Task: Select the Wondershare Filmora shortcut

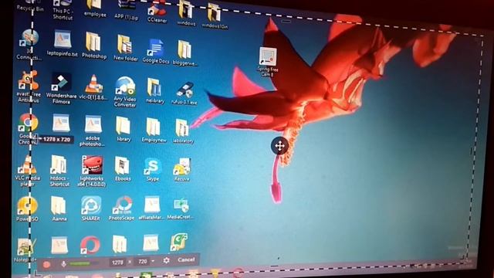Action: coord(61,88)
